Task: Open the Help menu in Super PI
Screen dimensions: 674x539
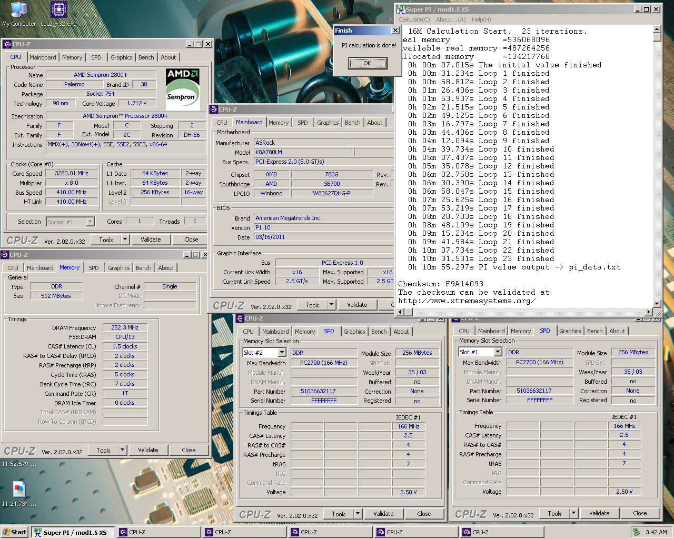Action: [481, 19]
